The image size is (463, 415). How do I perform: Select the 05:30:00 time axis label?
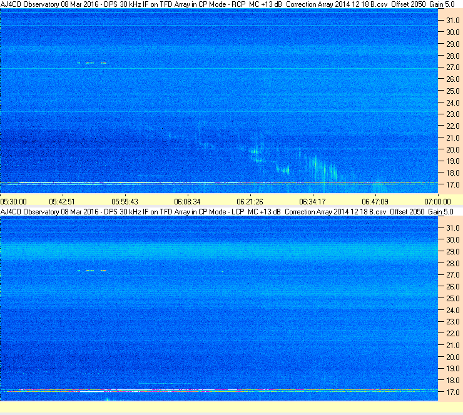coord(14,202)
